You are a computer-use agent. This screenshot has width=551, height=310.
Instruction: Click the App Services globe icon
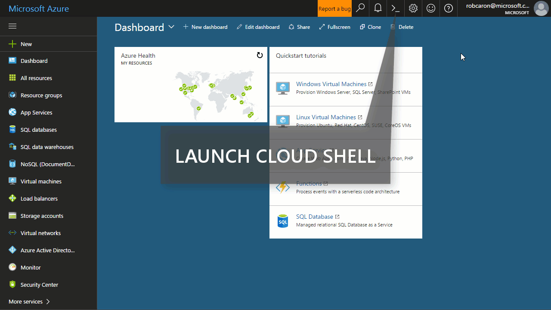point(12,112)
